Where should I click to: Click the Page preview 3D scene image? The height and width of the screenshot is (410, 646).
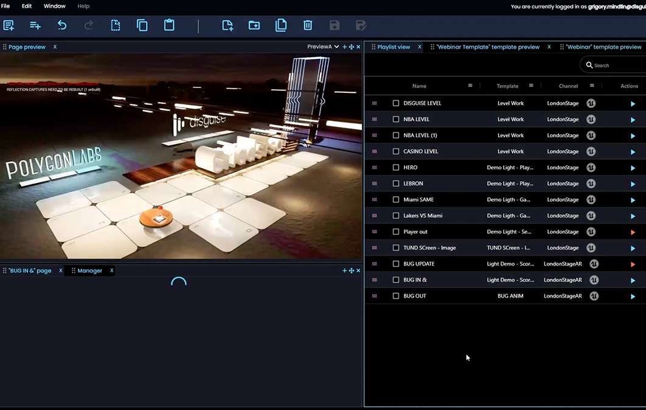(x=181, y=156)
